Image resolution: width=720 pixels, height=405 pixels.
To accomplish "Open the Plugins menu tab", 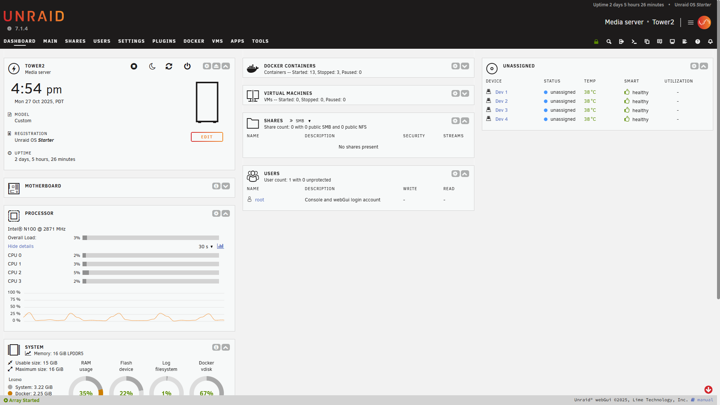I will pyautogui.click(x=164, y=41).
